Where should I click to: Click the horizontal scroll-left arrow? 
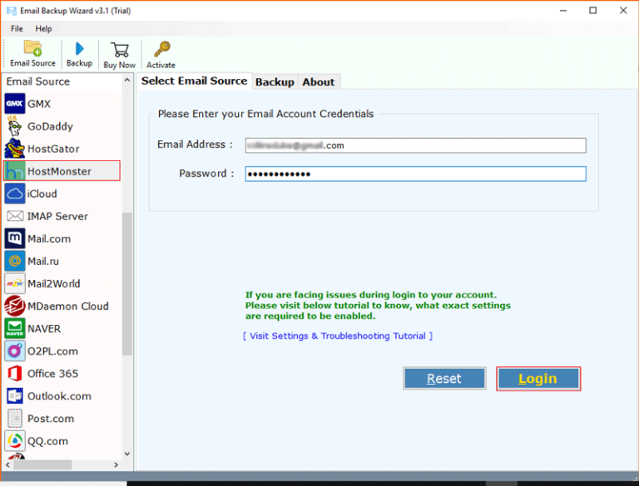7,464
